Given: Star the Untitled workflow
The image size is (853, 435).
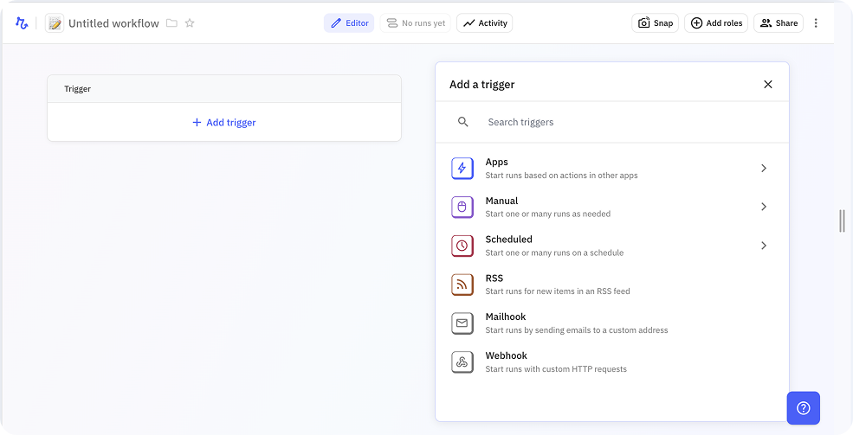Looking at the screenshot, I should [190, 23].
